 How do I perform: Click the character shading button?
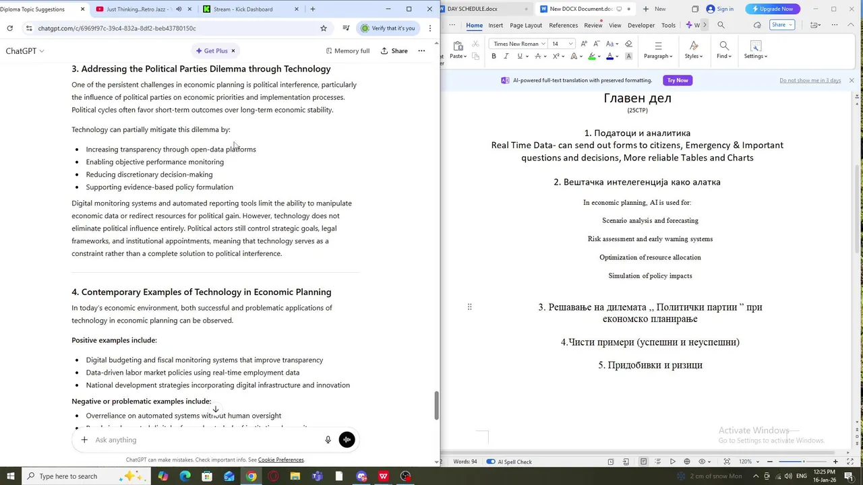click(x=628, y=57)
